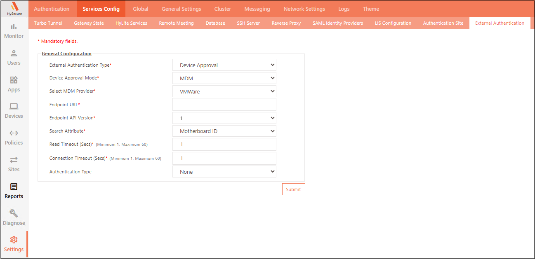Open the Diagnose wrench icon
Screen dimensions: 535x259
(x=14, y=213)
